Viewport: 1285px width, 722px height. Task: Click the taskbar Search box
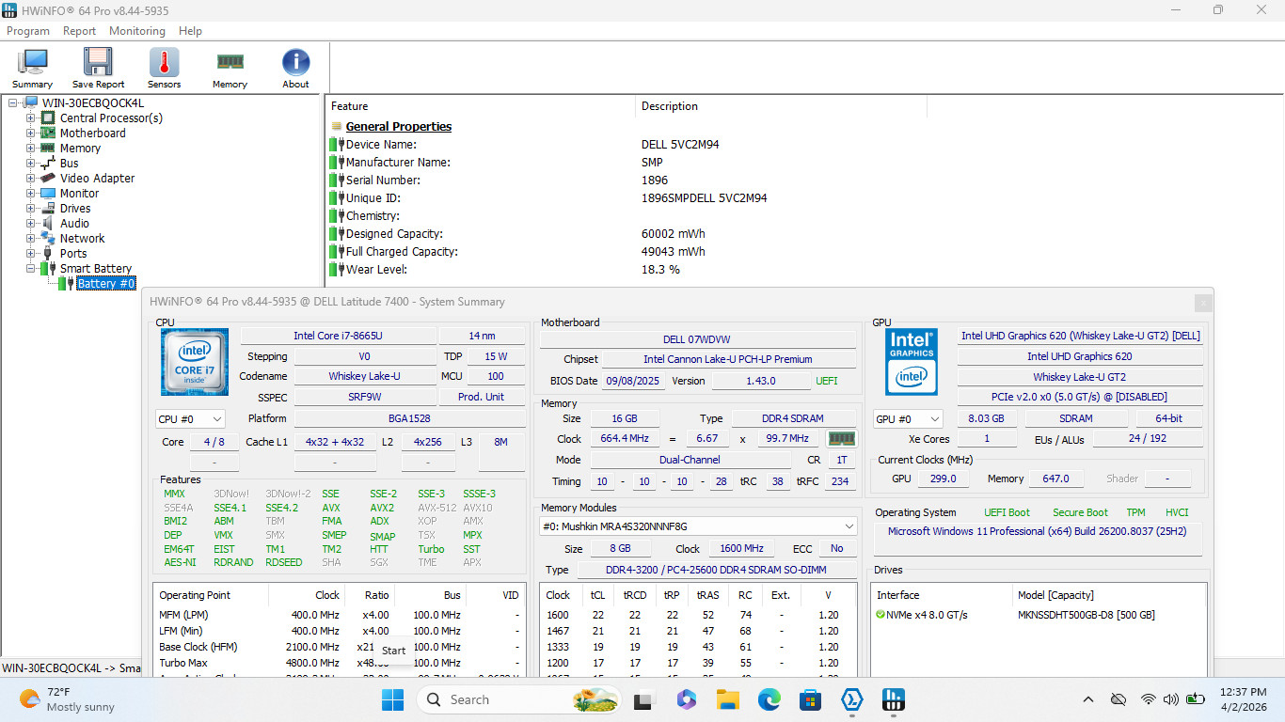[518, 699]
